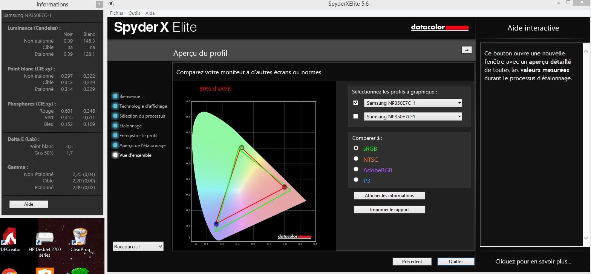Check the second Samsung NP350E7C-1 profile checkbox

(355, 116)
